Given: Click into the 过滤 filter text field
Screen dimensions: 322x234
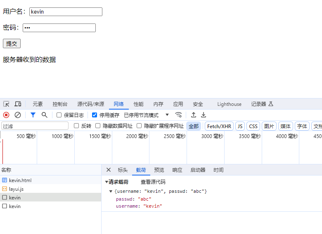Looking at the screenshot, I should [35, 126].
